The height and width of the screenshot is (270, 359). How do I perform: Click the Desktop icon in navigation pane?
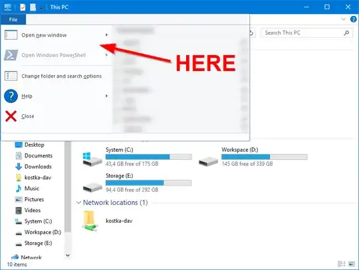coord(19,145)
